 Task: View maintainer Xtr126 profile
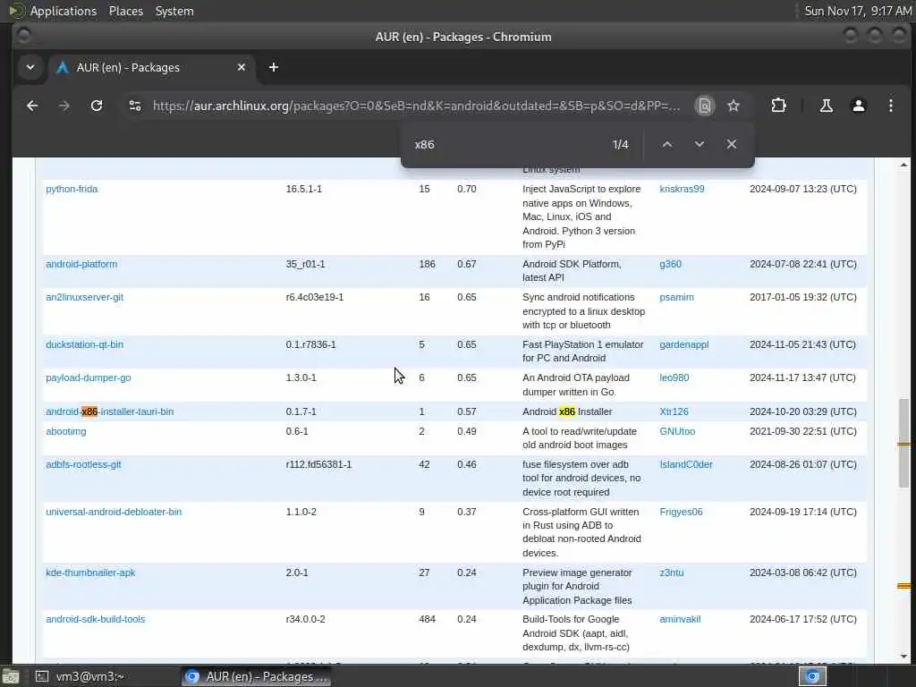674,411
